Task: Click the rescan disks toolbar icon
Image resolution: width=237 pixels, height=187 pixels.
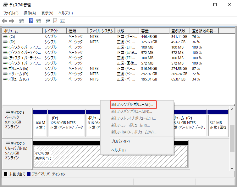Action: click(x=48, y=21)
